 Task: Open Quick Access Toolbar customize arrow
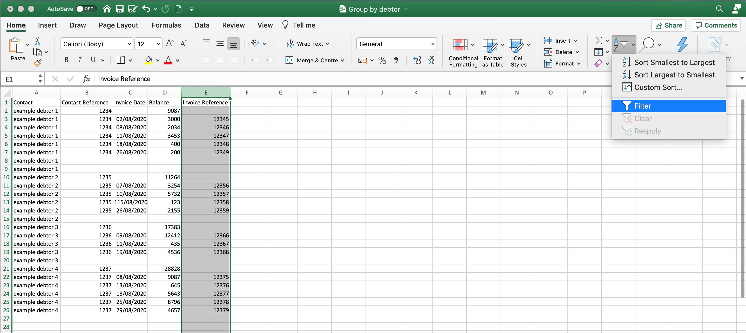pyautogui.click(x=191, y=9)
